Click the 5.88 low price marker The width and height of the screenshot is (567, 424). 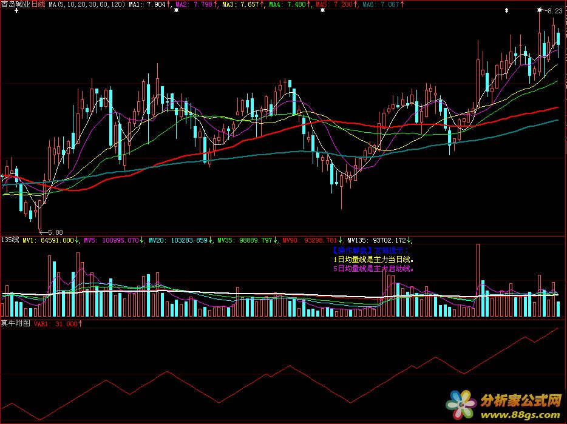[x=53, y=232]
